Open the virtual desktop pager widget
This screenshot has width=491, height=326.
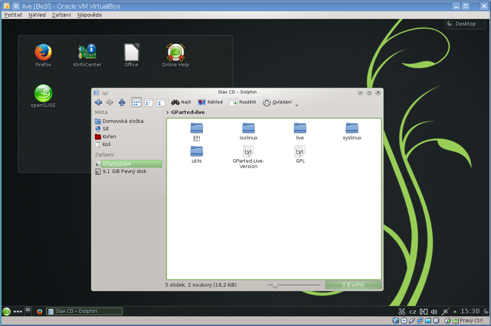tap(28, 311)
